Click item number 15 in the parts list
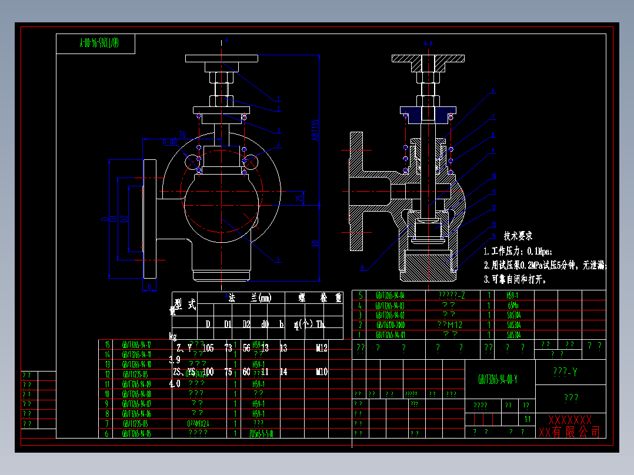 107,344
